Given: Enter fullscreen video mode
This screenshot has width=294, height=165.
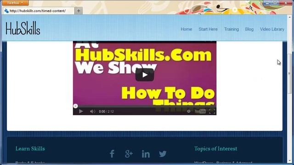Looking at the screenshot, I should pos(212,111).
